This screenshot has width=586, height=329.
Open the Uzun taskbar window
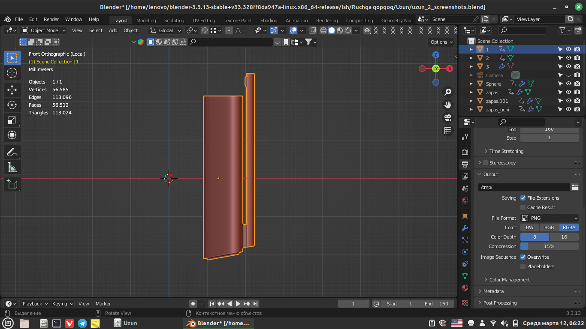tap(126, 323)
